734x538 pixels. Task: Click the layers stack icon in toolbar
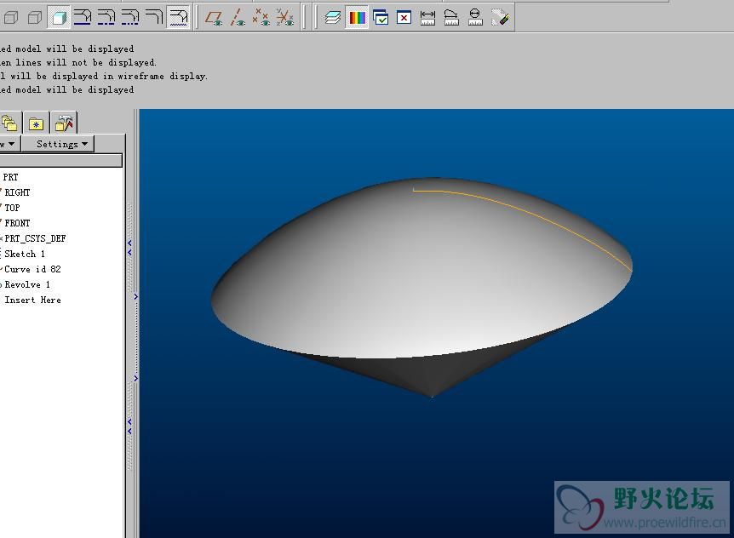[333, 16]
